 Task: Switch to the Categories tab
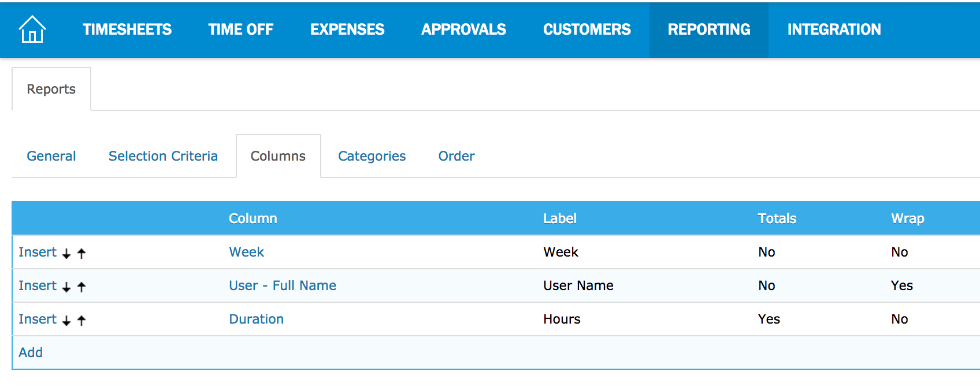tap(372, 156)
